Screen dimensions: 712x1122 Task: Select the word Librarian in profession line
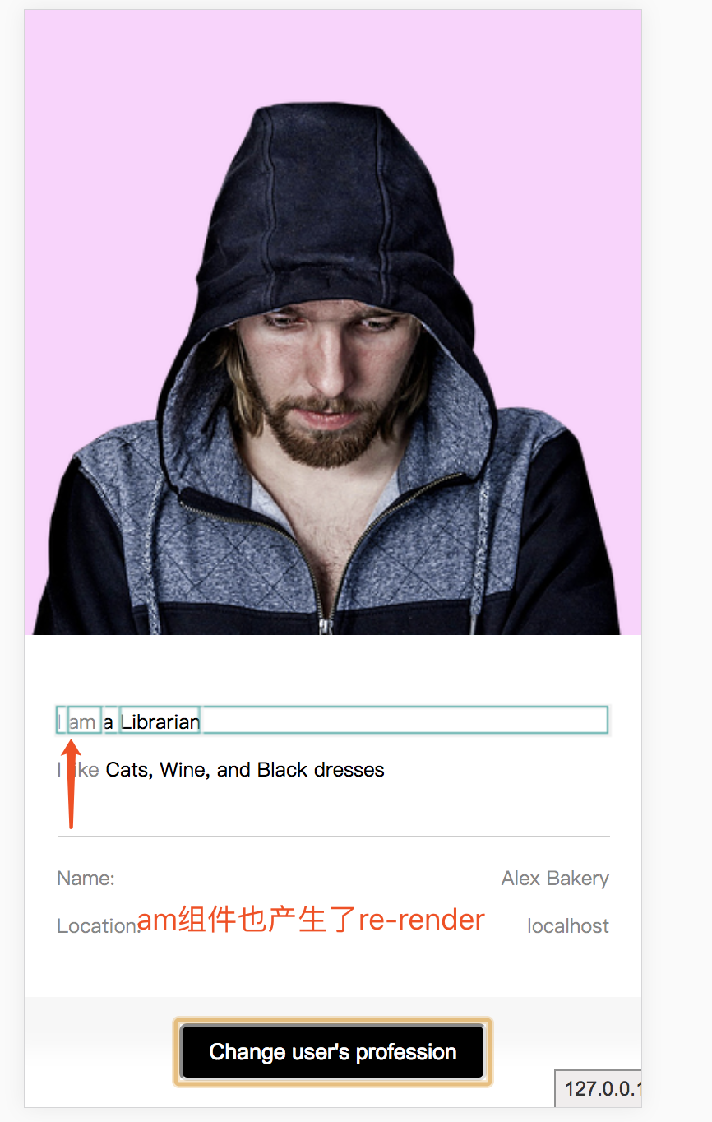(x=160, y=721)
